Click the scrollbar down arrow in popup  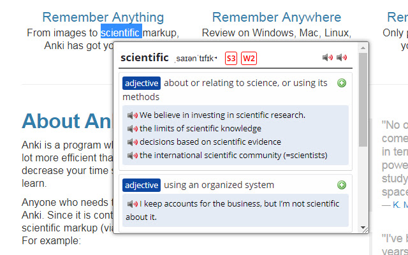(363, 228)
